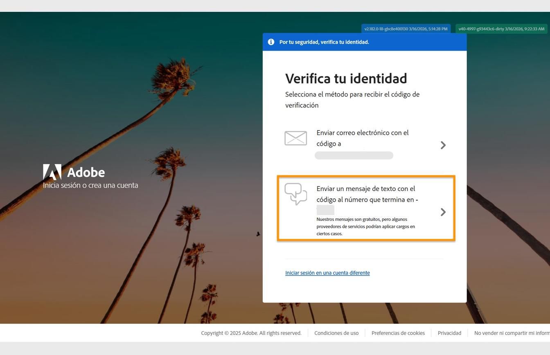Open the v2.182.0-18 version badge dropdown
This screenshot has width=550, height=355.
(406, 29)
